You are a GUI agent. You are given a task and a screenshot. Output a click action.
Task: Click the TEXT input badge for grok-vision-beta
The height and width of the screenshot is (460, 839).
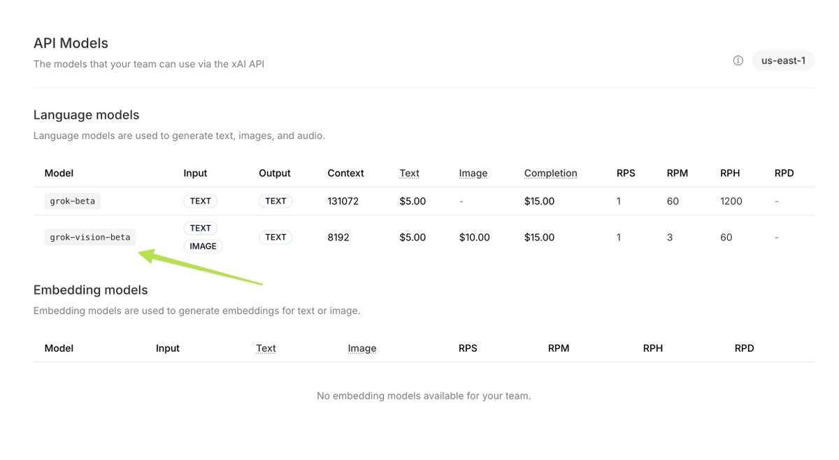pyautogui.click(x=201, y=229)
